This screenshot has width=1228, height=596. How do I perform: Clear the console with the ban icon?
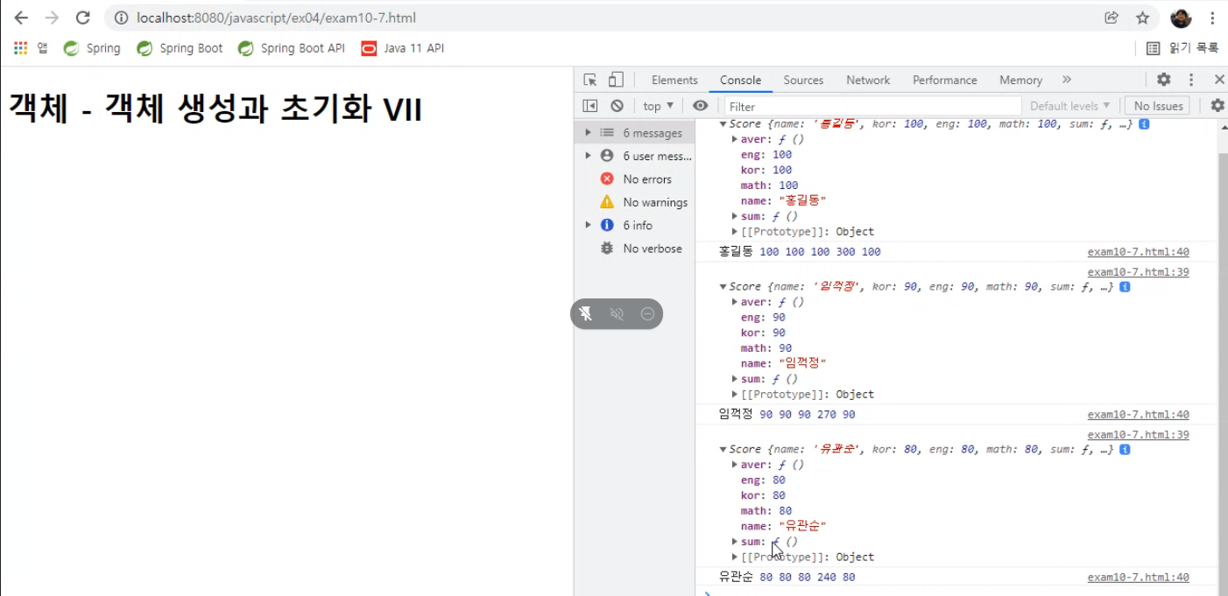(617, 106)
